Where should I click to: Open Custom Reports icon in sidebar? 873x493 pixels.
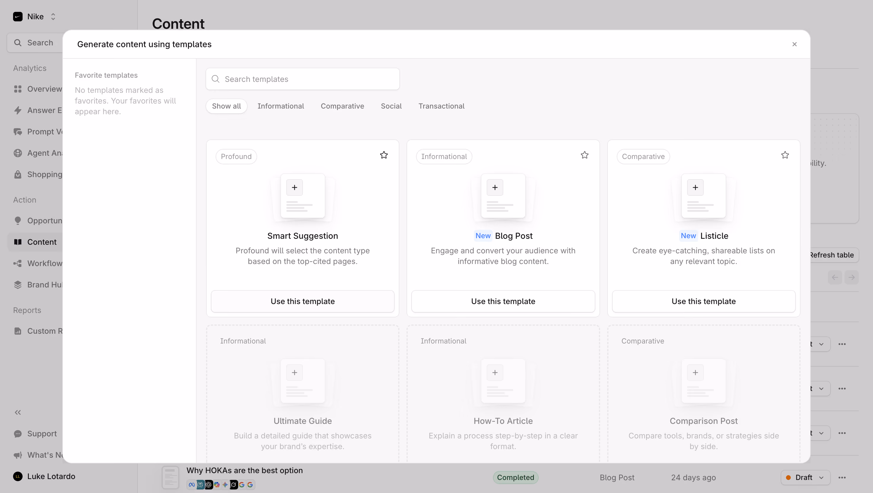18,331
